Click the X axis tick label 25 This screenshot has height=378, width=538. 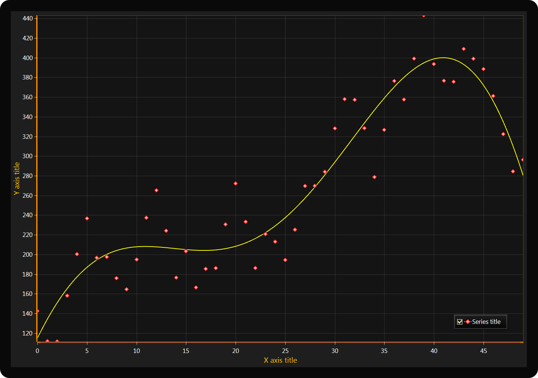tap(285, 351)
